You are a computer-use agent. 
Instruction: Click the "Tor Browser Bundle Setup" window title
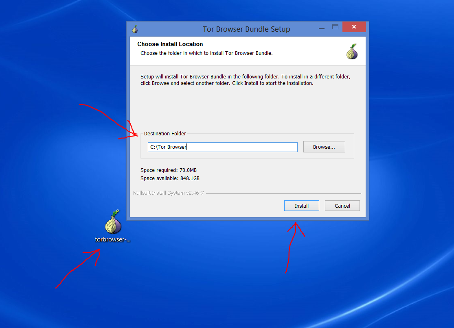pos(246,29)
